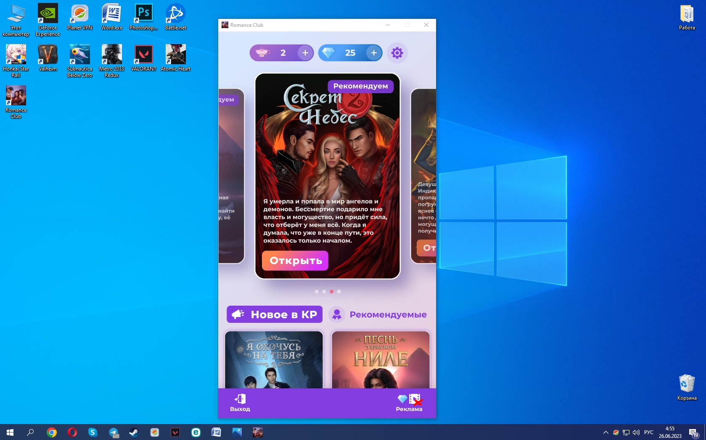
Task: Select the GeForce Experience desktop icon
Action: [x=48, y=20]
